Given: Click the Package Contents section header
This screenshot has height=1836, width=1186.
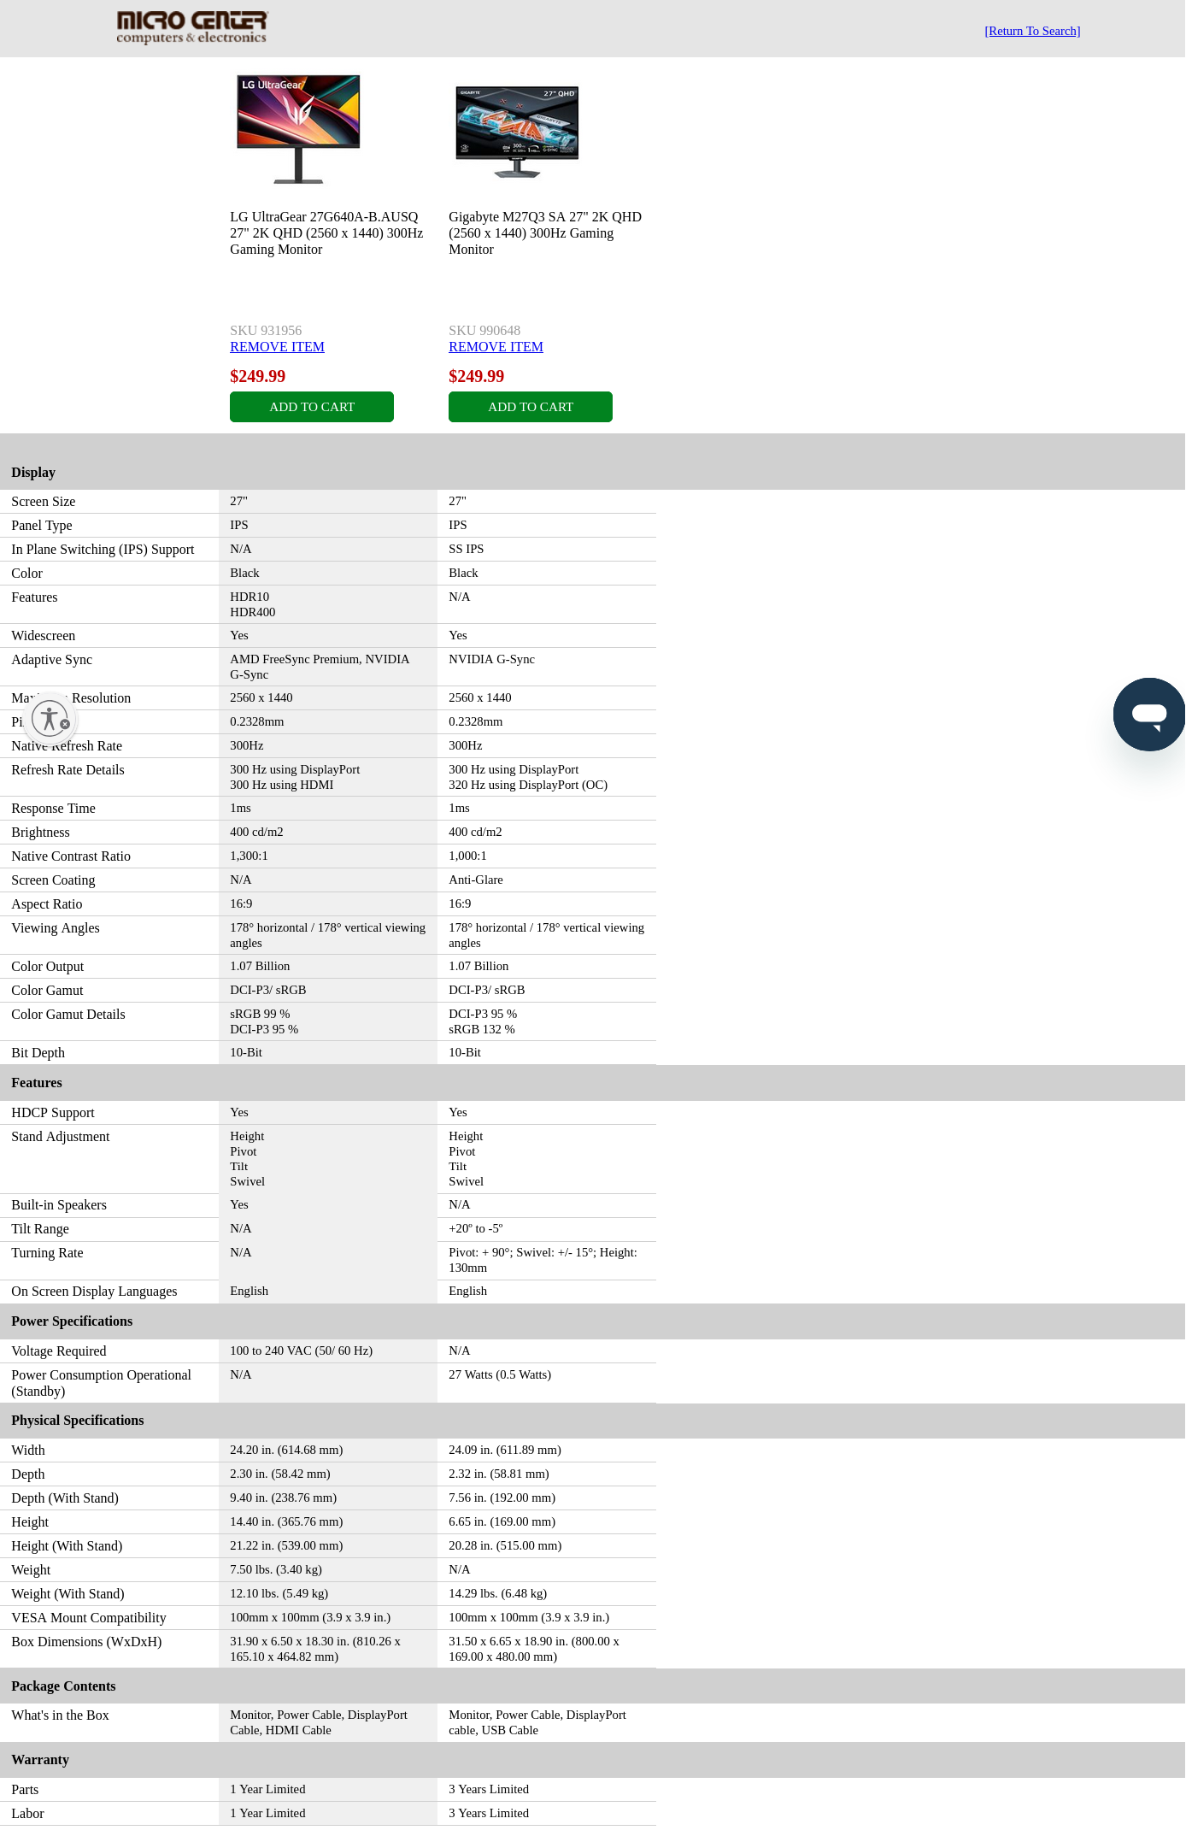Looking at the screenshot, I should 63,1686.
